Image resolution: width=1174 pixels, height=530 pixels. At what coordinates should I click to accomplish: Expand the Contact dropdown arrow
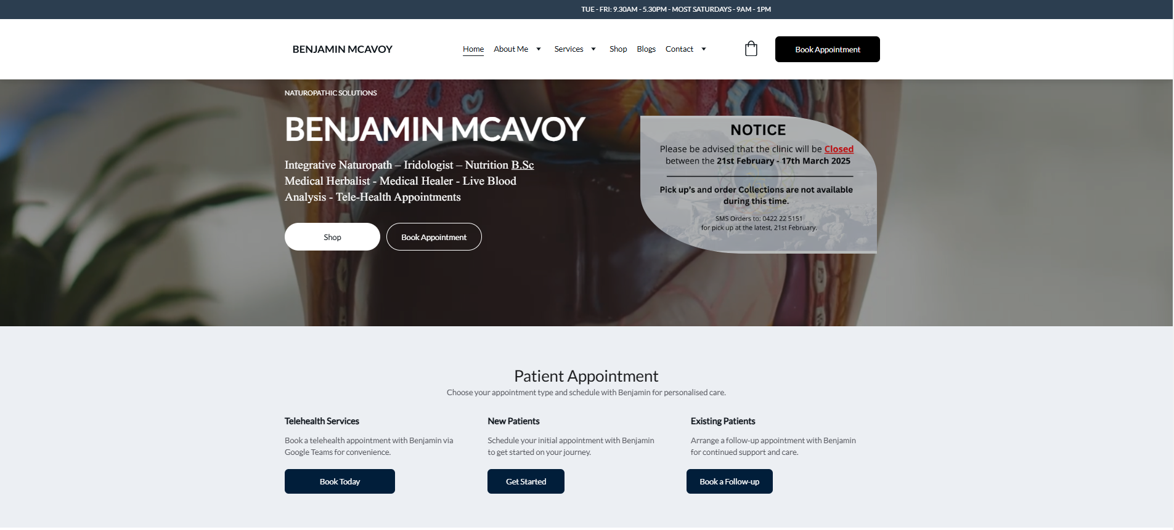[x=704, y=49]
